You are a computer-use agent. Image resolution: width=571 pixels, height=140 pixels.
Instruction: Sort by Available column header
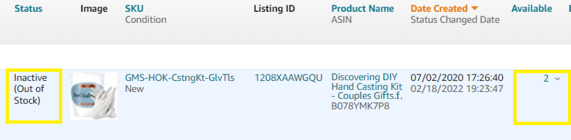pyautogui.click(x=532, y=9)
